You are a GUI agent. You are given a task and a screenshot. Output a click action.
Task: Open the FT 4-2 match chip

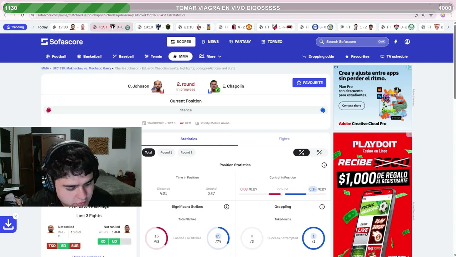click(235, 27)
